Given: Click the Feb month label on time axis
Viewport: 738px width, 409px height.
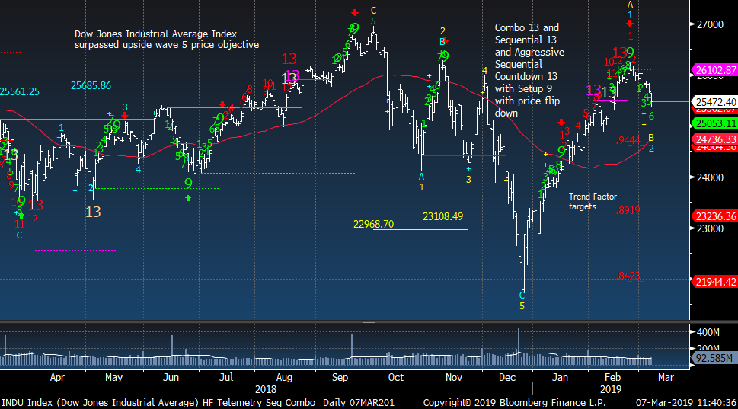Looking at the screenshot, I should point(613,378).
